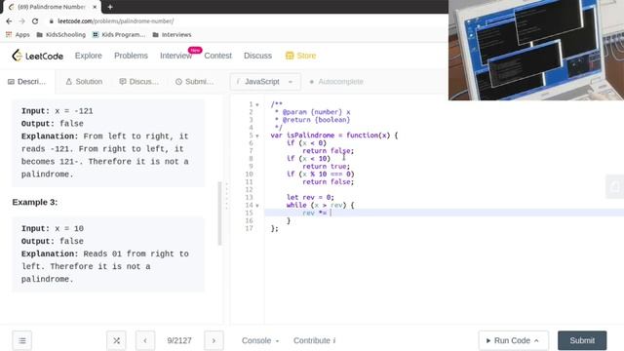Close the Palindrome Number browser tab
The image size is (624, 351).
coord(95,7)
